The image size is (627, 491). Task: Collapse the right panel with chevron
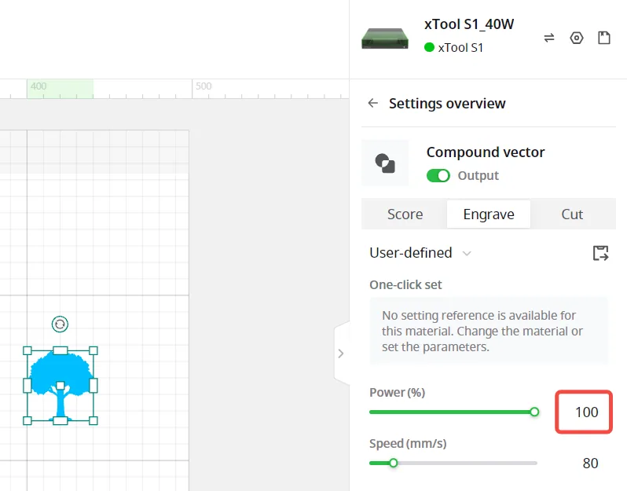341,354
